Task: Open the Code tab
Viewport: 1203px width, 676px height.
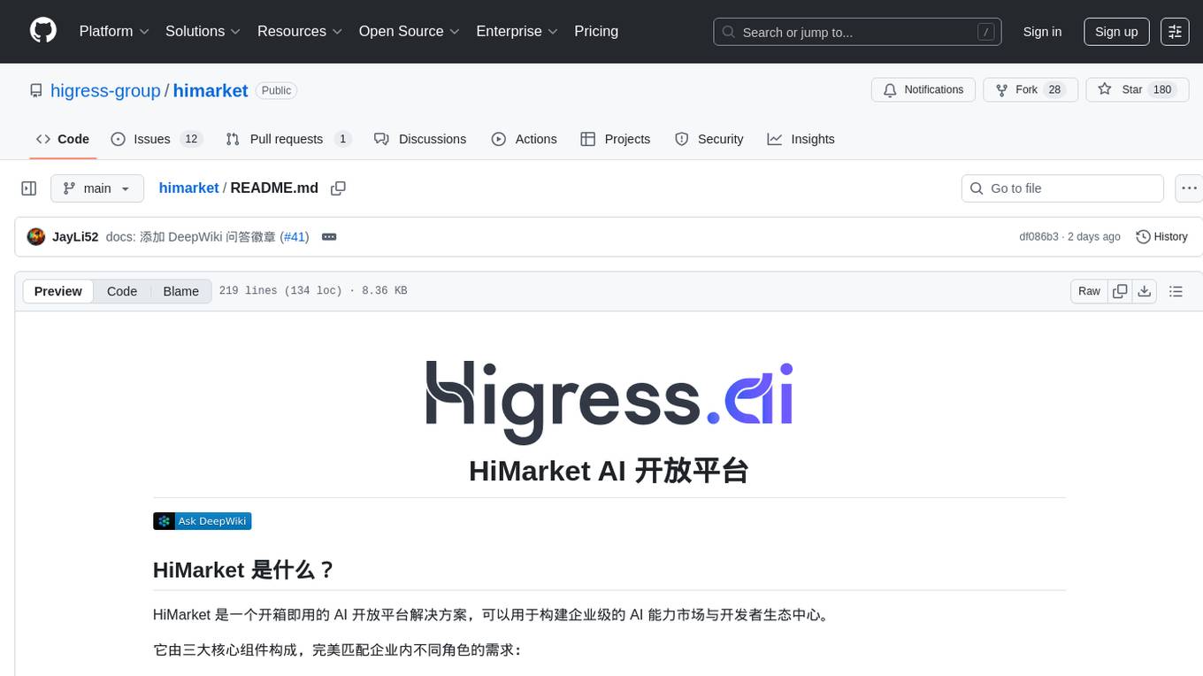Action: coord(63,139)
